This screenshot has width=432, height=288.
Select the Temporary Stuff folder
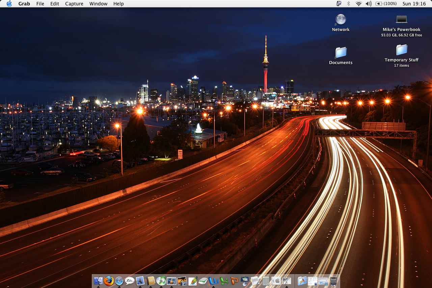click(x=401, y=50)
